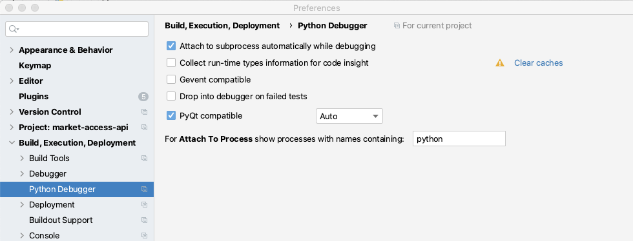The height and width of the screenshot is (241, 633).
Task: Select the Version Control category
Action: point(50,112)
